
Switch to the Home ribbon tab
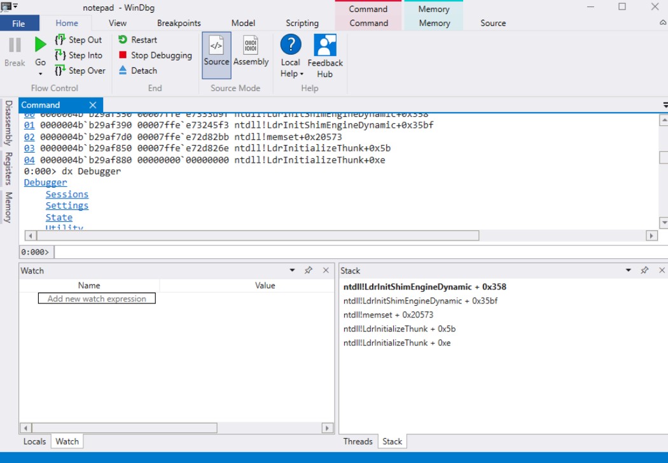tap(66, 23)
